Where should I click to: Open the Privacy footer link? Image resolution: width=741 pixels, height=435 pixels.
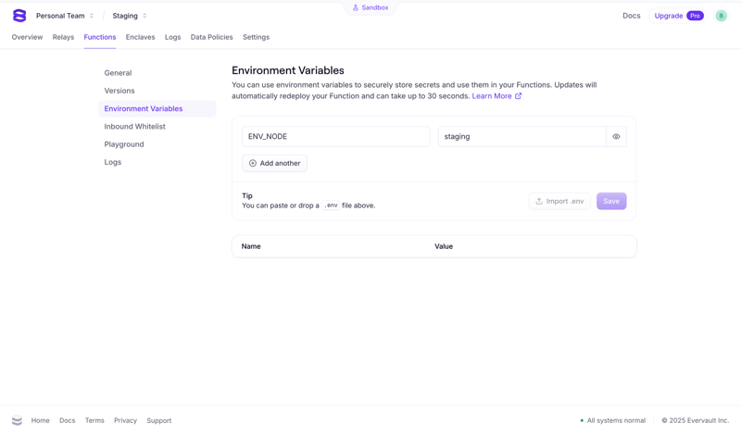pos(125,420)
